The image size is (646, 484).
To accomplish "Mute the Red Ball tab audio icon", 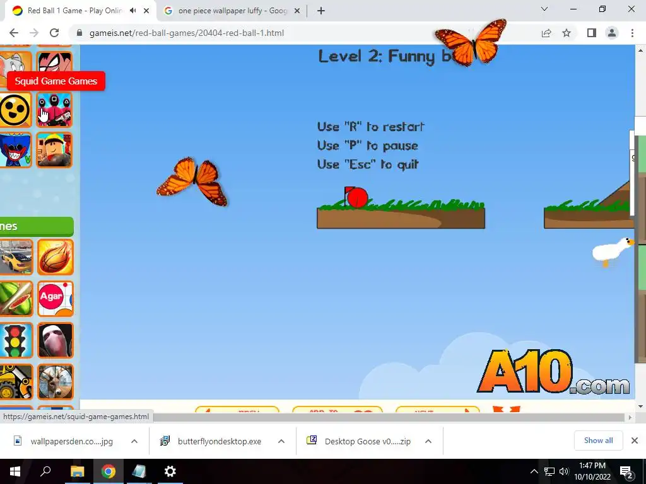I will tap(132, 11).
